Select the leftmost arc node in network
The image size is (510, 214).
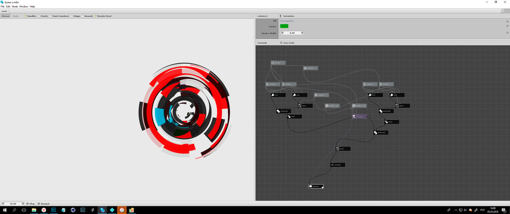tap(278, 95)
